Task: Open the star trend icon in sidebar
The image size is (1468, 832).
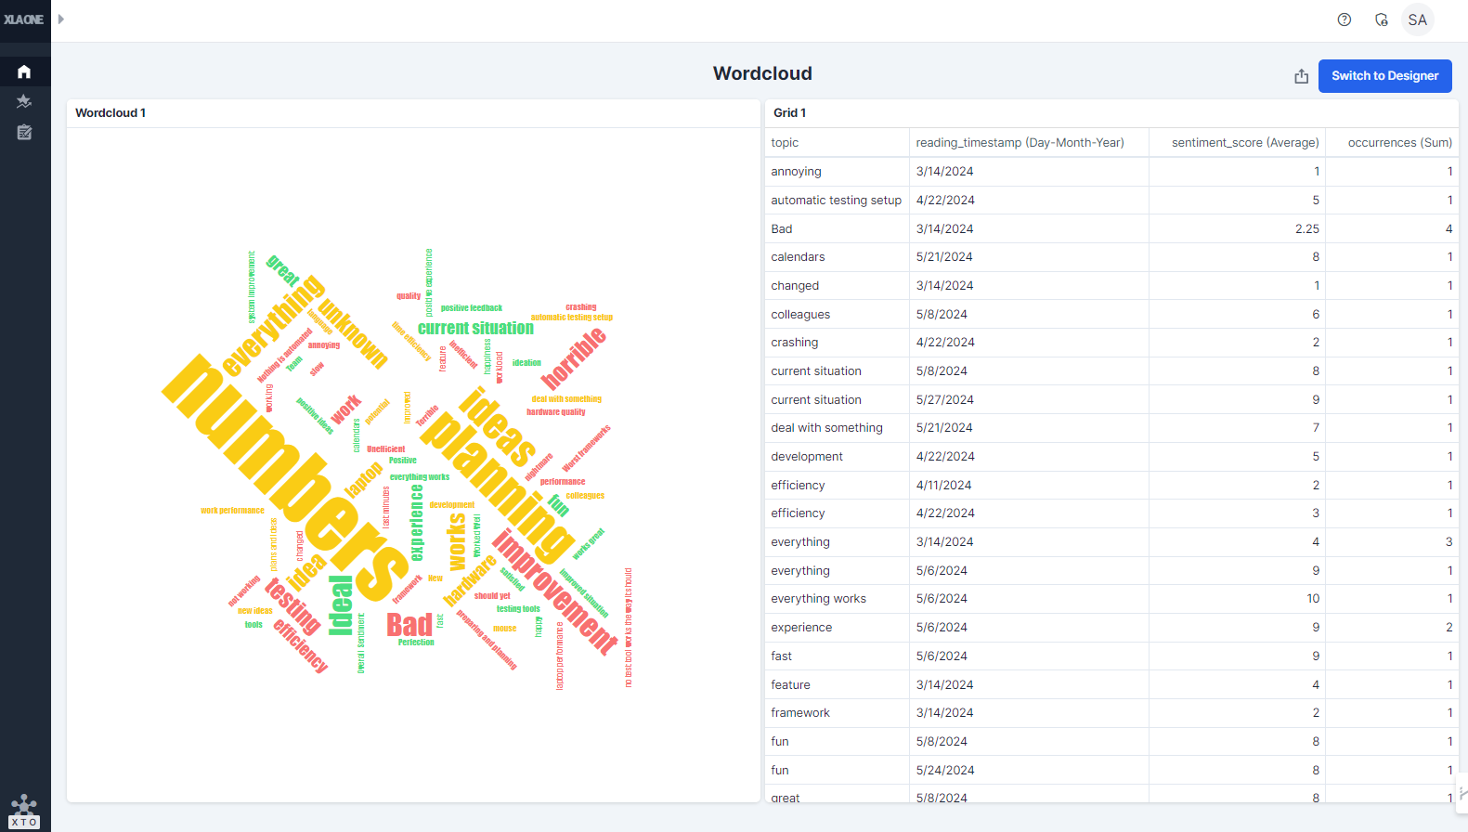Action: (x=24, y=101)
